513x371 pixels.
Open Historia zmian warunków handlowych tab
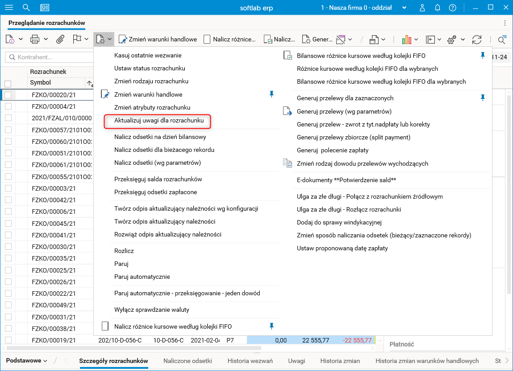[x=427, y=361]
